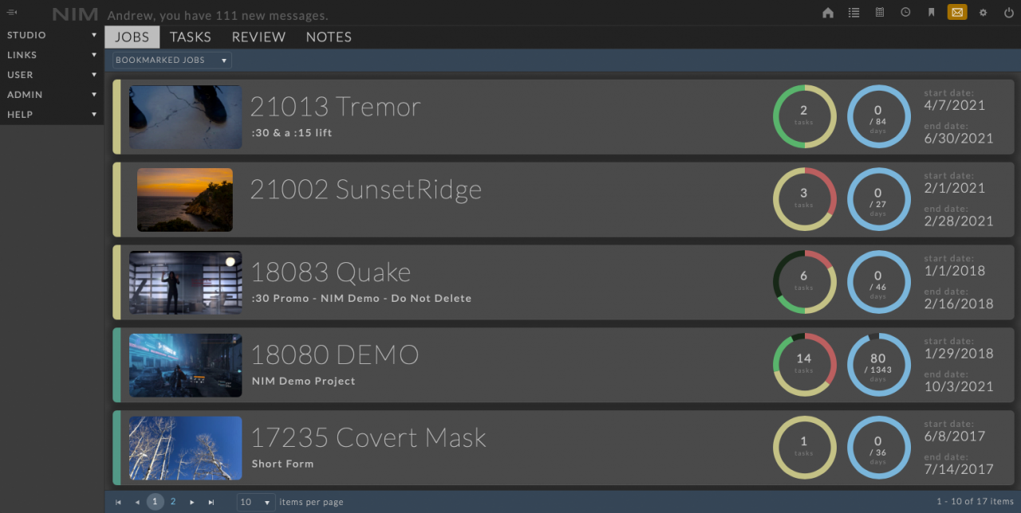Image resolution: width=1021 pixels, height=513 pixels.
Task: Click the 18080 DEMO tasks progress ring
Action: pyautogui.click(x=804, y=365)
